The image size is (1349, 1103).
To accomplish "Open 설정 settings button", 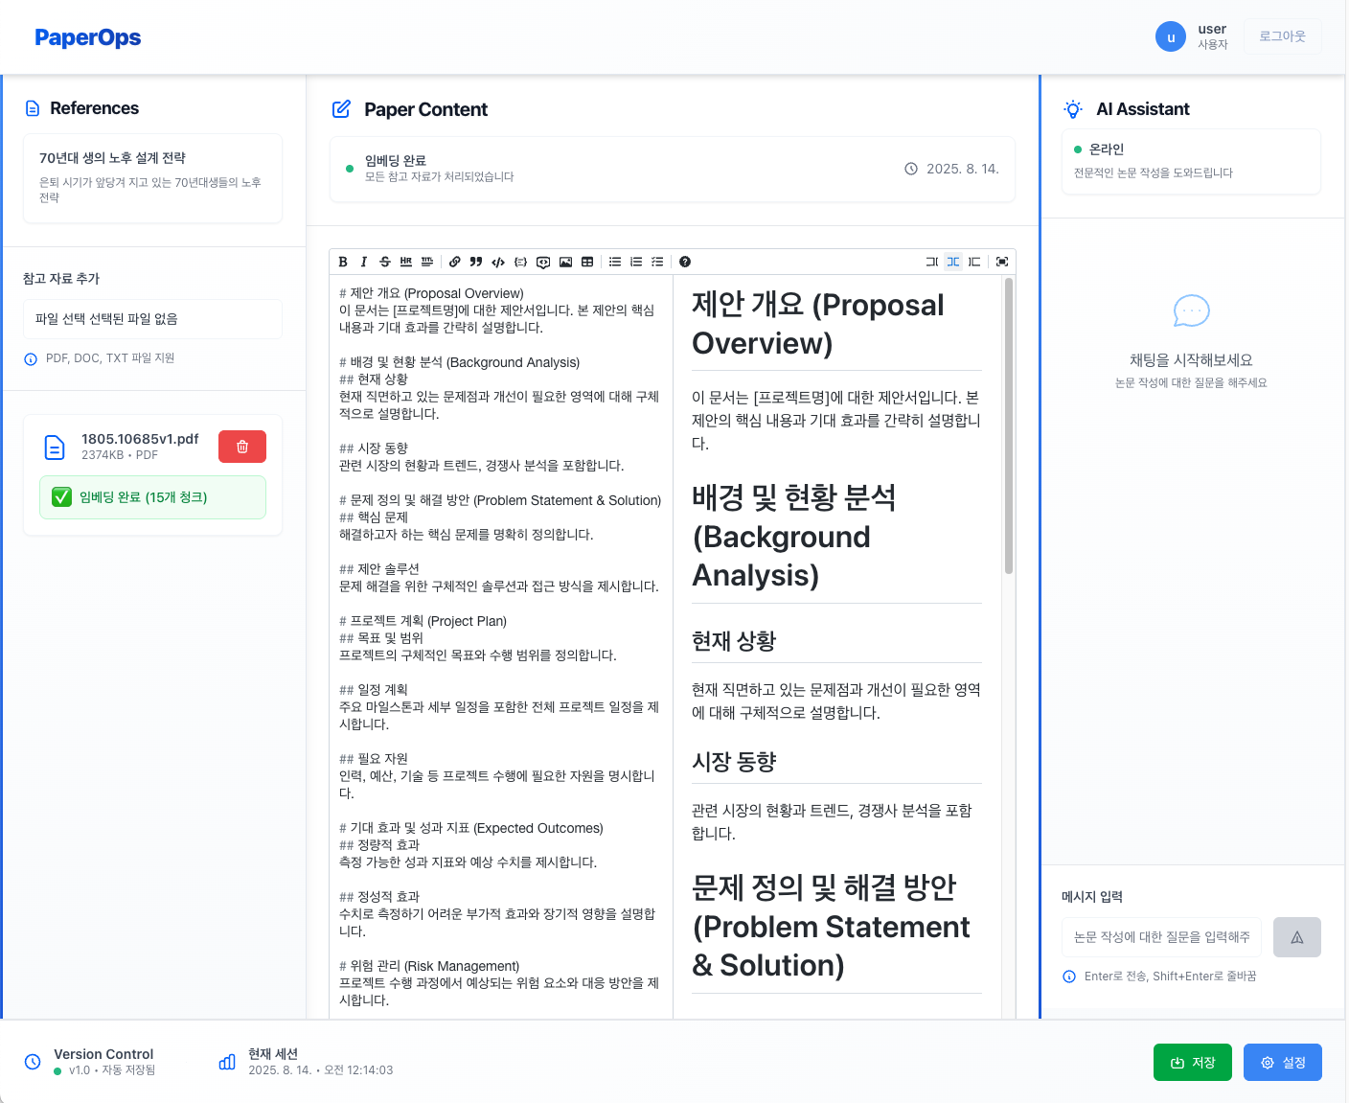I will click(x=1283, y=1063).
